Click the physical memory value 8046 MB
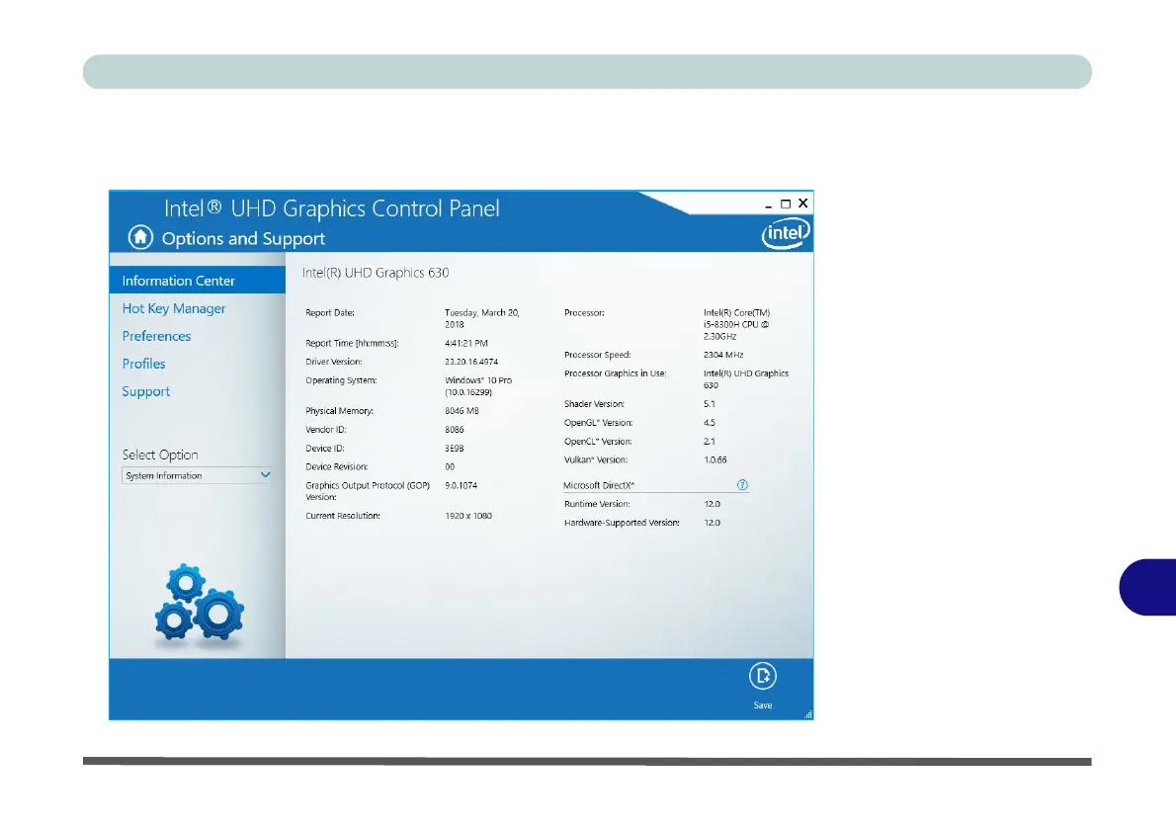The image size is (1176, 828). pos(462,410)
